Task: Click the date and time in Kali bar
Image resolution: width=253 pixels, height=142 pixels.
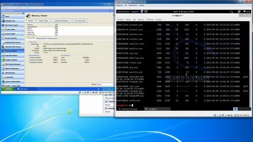Action: [183, 11]
